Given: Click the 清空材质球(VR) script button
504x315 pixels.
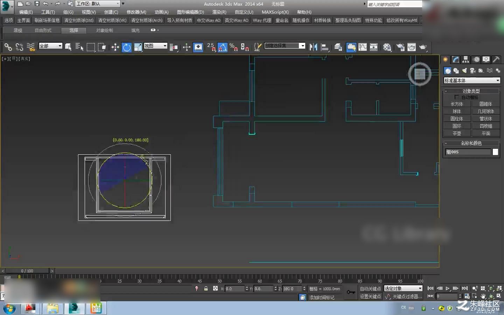Looking at the screenshot, I should [112, 20].
